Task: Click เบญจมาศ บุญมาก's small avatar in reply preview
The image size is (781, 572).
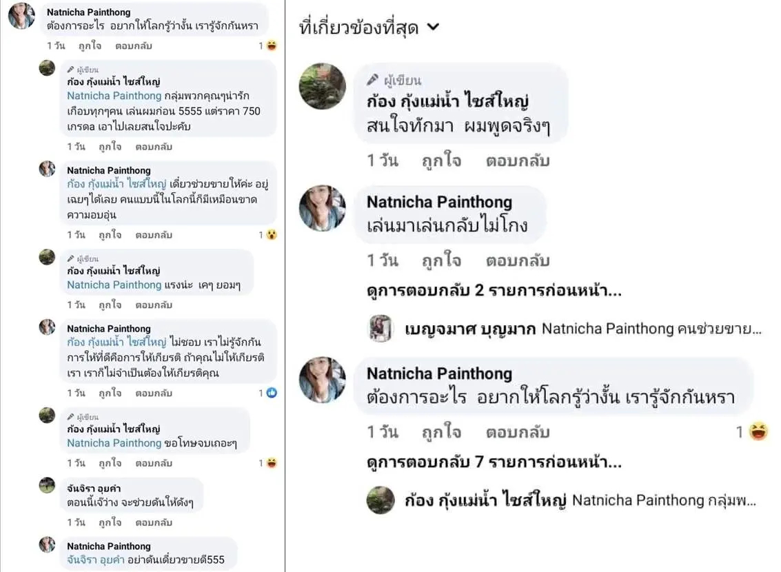Action: click(381, 329)
